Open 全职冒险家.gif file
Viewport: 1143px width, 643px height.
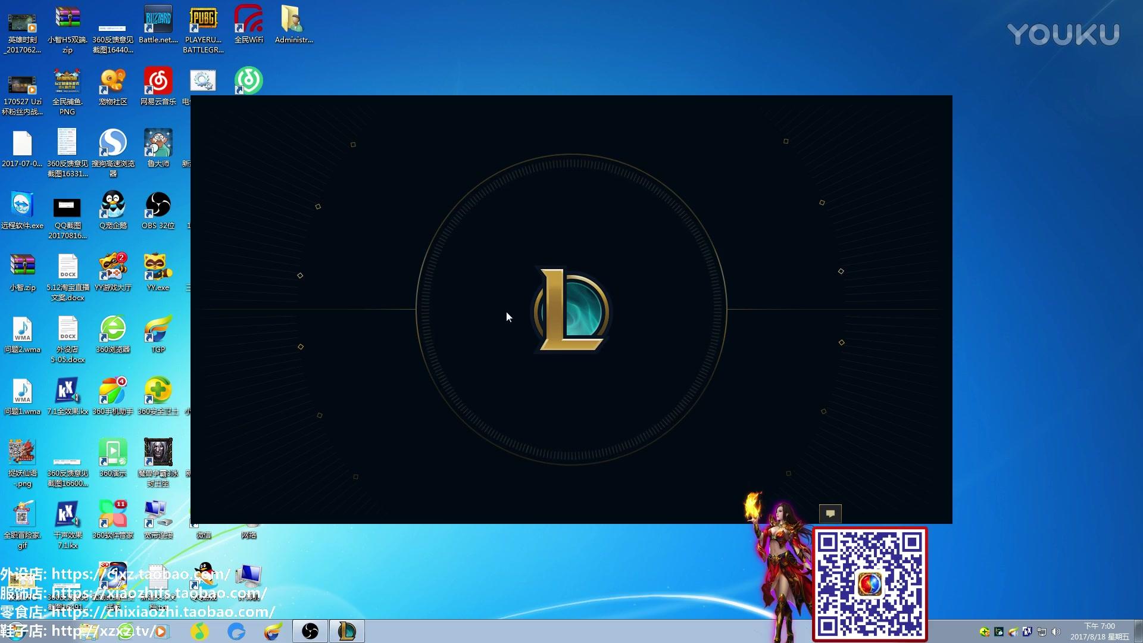[22, 525]
